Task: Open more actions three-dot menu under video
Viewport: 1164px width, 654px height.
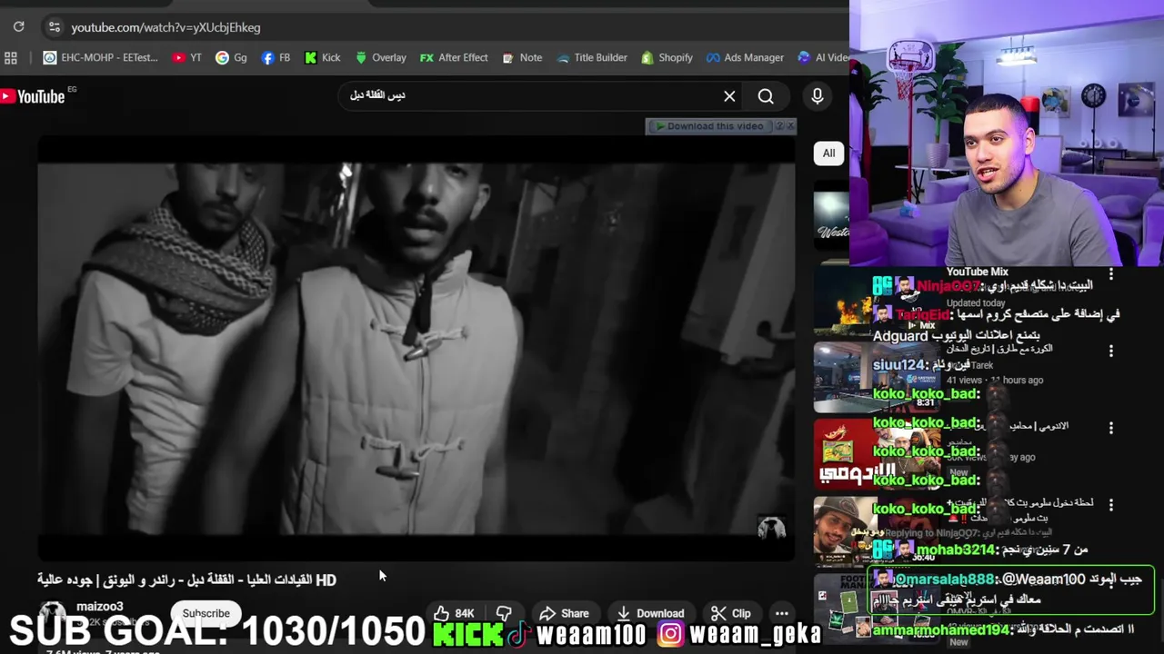Action: (781, 613)
